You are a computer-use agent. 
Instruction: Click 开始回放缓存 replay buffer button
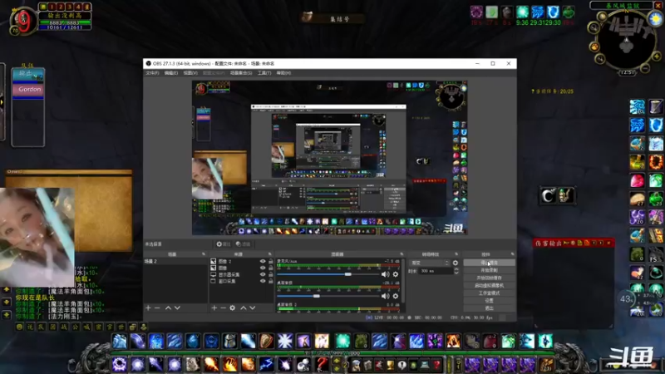[x=489, y=278]
